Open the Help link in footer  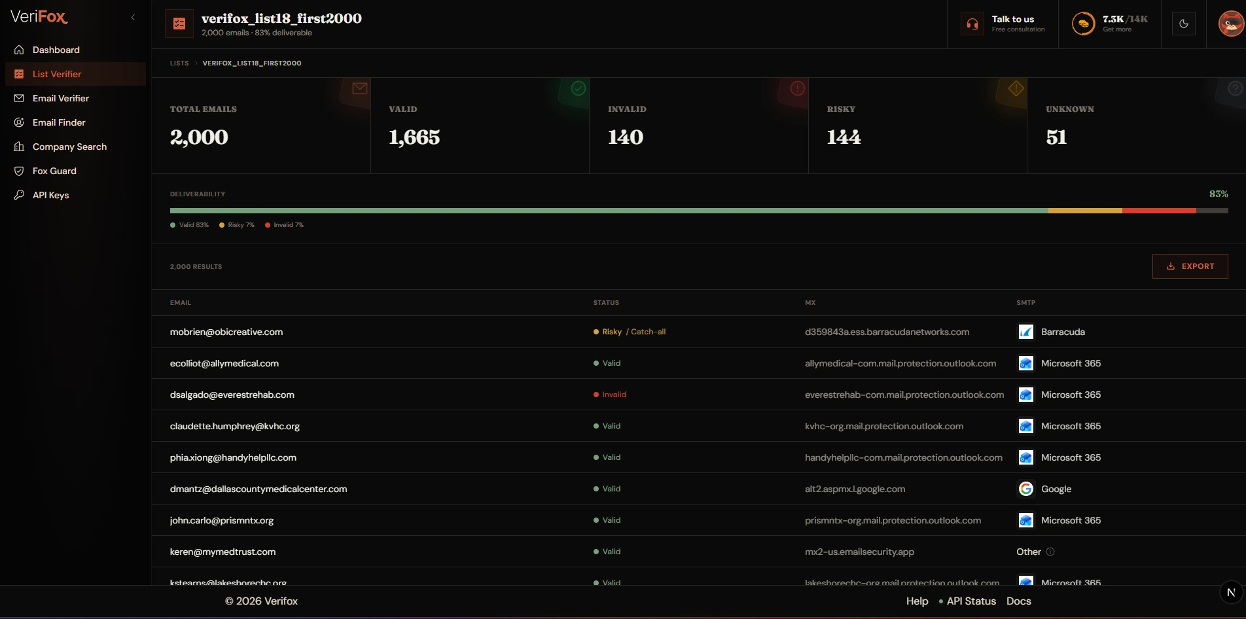pos(917,601)
